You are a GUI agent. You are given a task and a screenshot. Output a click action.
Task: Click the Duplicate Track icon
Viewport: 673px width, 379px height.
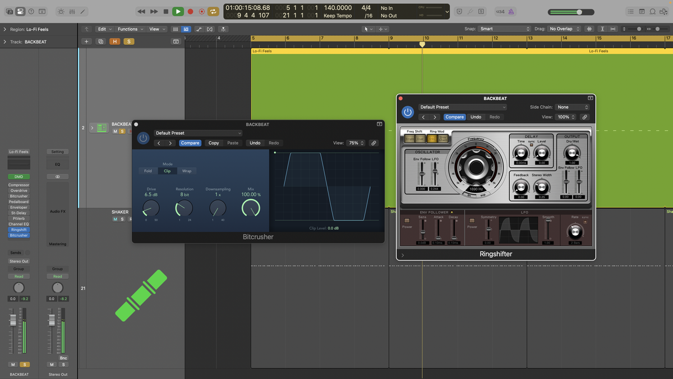(x=101, y=42)
